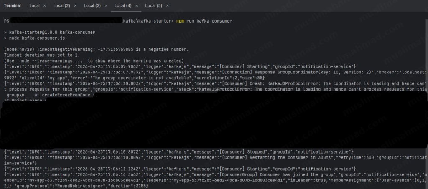Switch to the Local (5) tab
The height and width of the screenshot is (189, 428).
(x=153, y=6)
